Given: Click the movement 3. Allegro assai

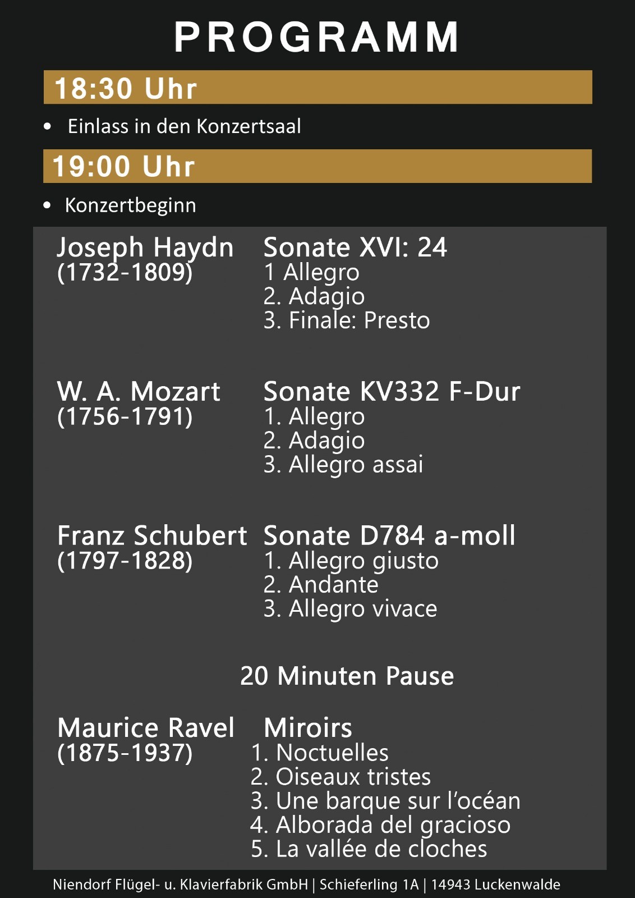Looking at the screenshot, I should coord(343,465).
